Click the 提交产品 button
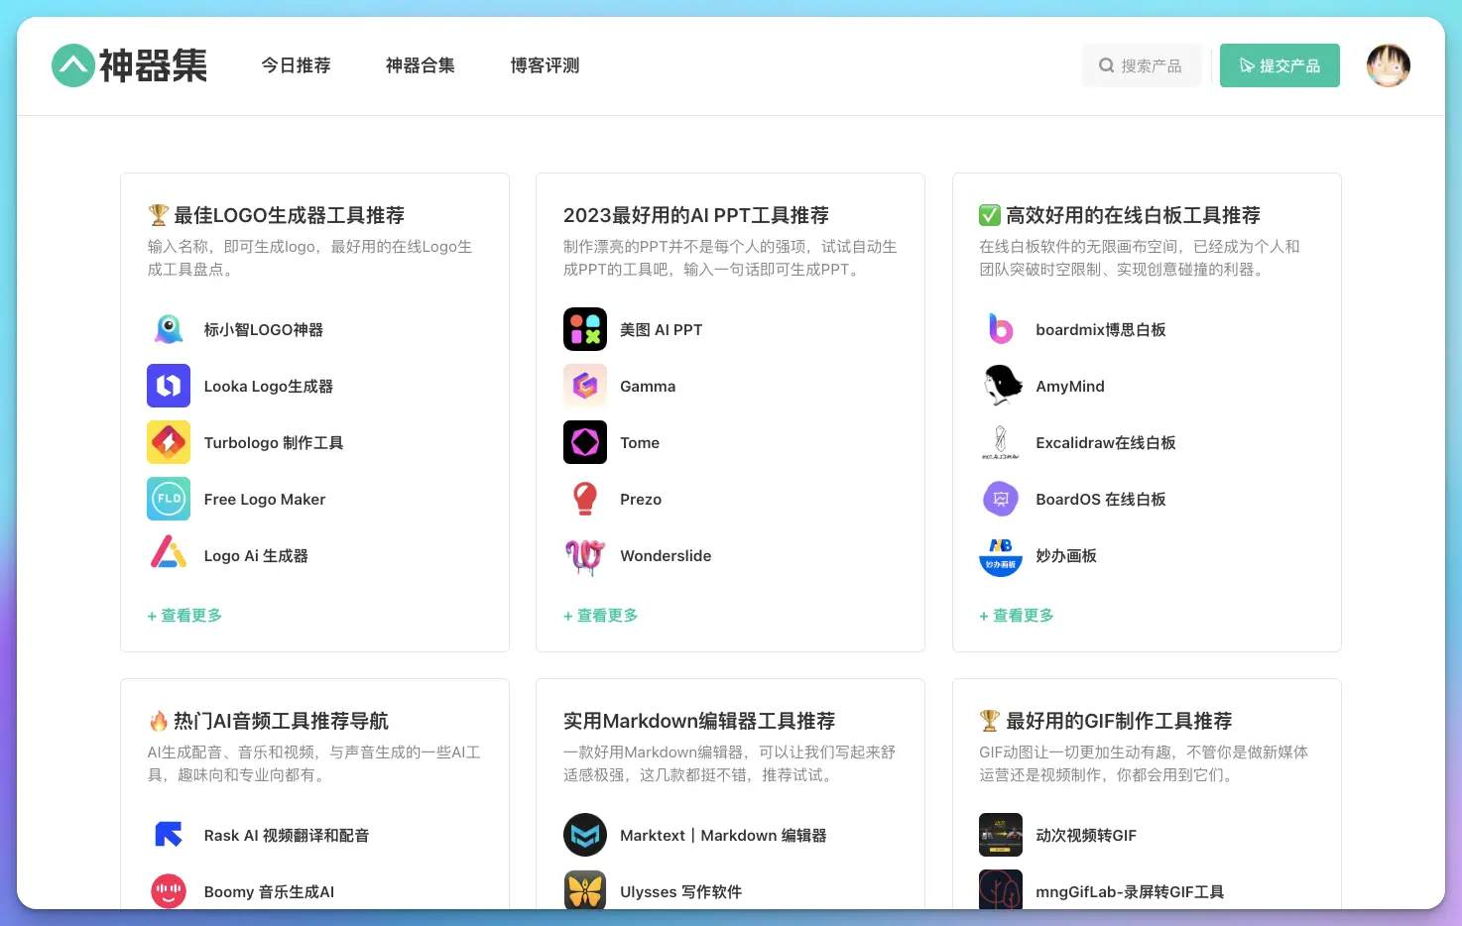The image size is (1462, 926). [1279, 65]
